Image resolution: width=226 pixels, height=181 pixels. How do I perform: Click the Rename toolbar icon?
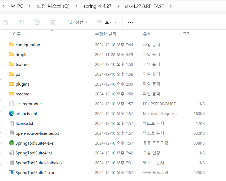(21, 22)
